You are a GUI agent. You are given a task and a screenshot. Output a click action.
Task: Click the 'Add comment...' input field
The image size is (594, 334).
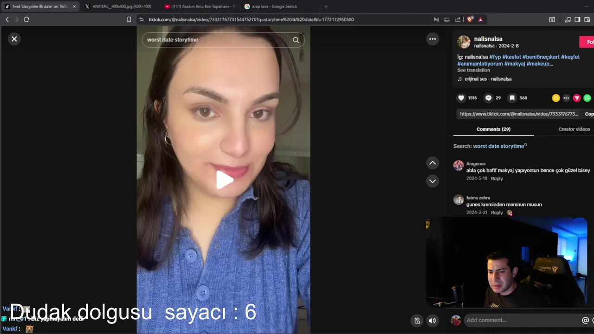click(522, 320)
